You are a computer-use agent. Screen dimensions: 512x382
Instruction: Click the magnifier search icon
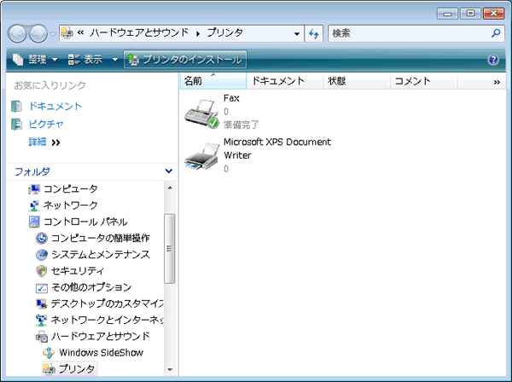[x=496, y=33]
